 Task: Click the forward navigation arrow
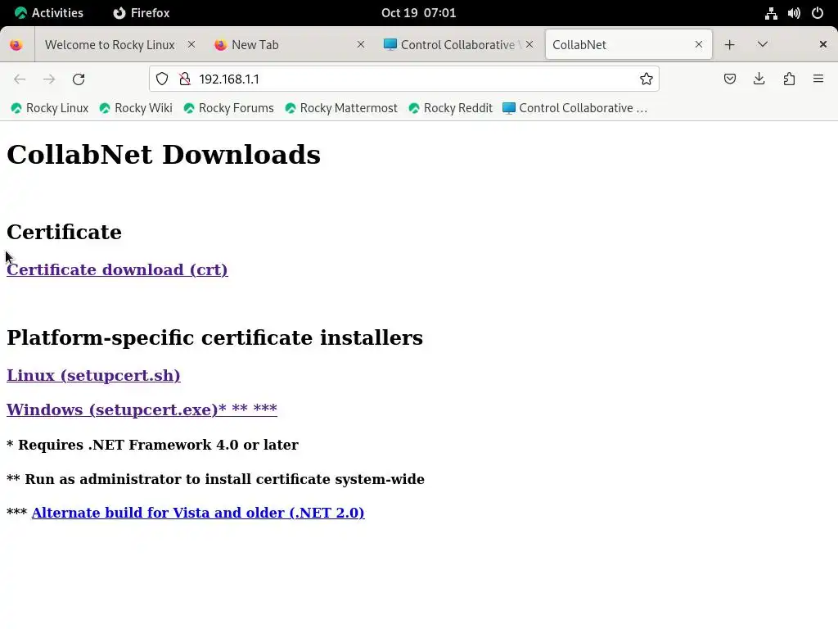click(49, 79)
